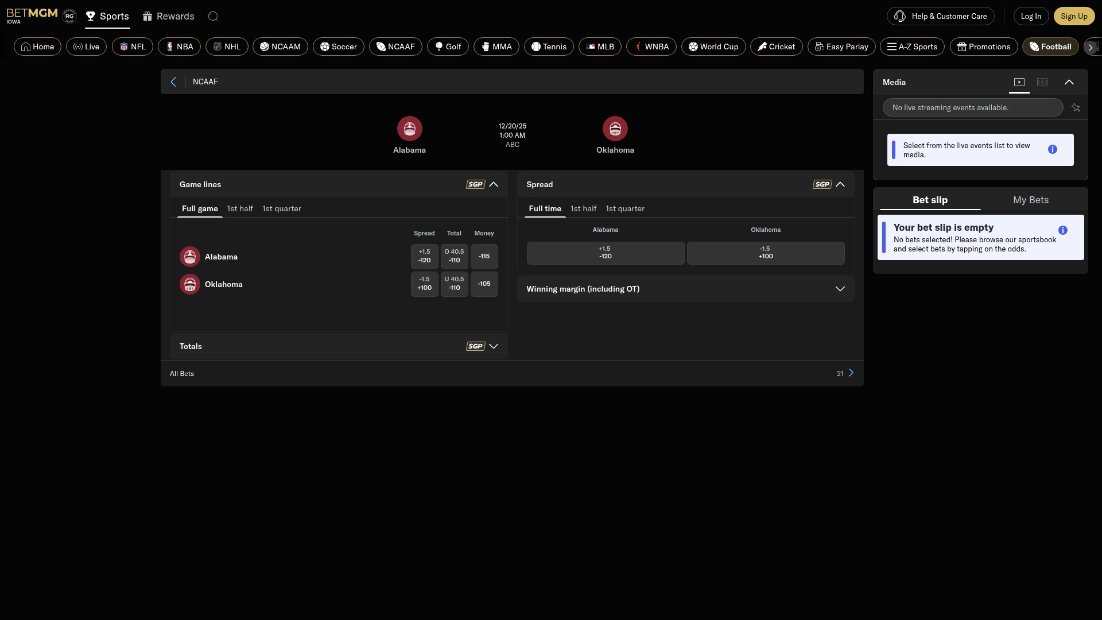Select Full game tab
The image size is (1102, 620).
click(x=200, y=208)
